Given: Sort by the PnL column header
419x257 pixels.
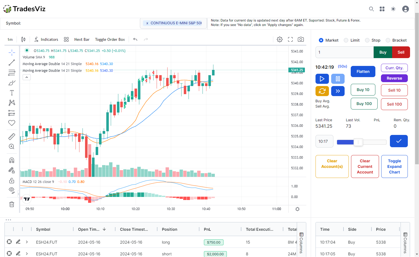Looking at the screenshot, I should pyautogui.click(x=207, y=229).
